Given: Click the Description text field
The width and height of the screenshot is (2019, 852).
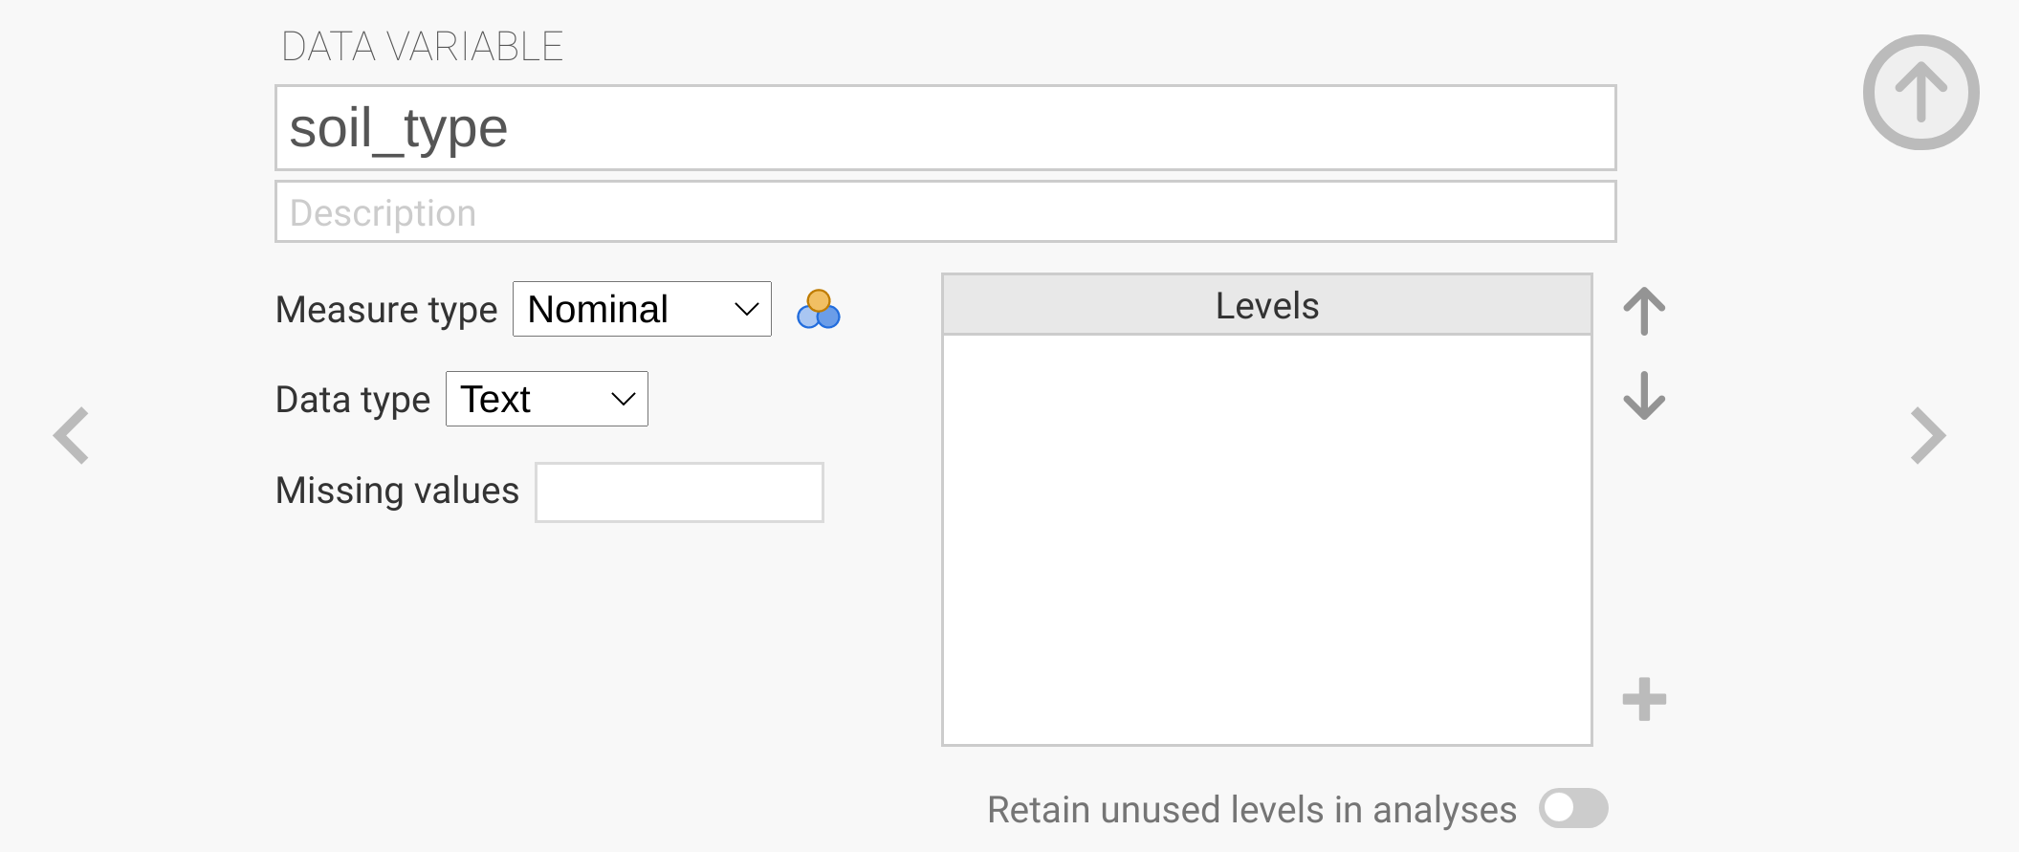Looking at the screenshot, I should pyautogui.click(x=945, y=212).
